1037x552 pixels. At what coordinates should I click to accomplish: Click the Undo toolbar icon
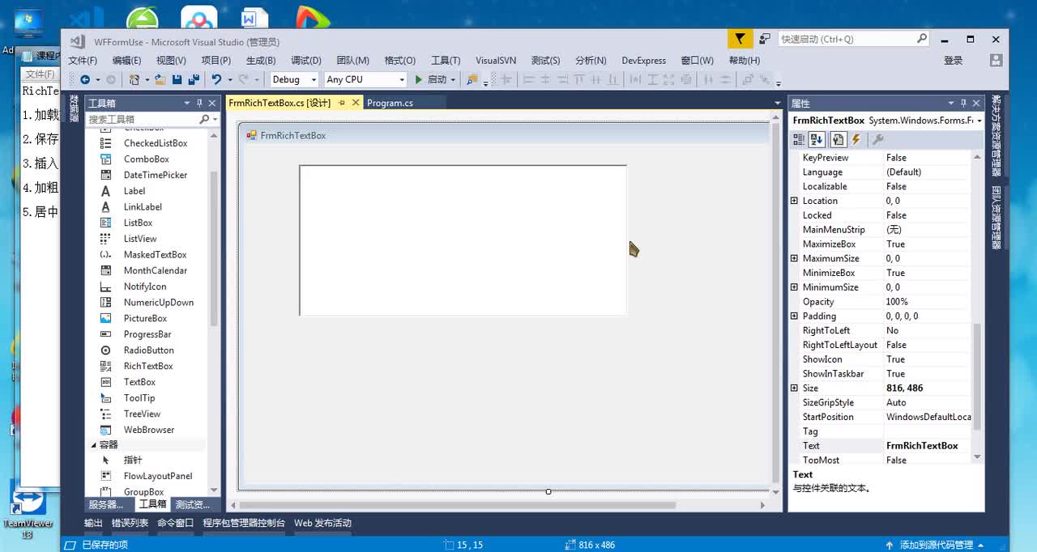(x=216, y=79)
